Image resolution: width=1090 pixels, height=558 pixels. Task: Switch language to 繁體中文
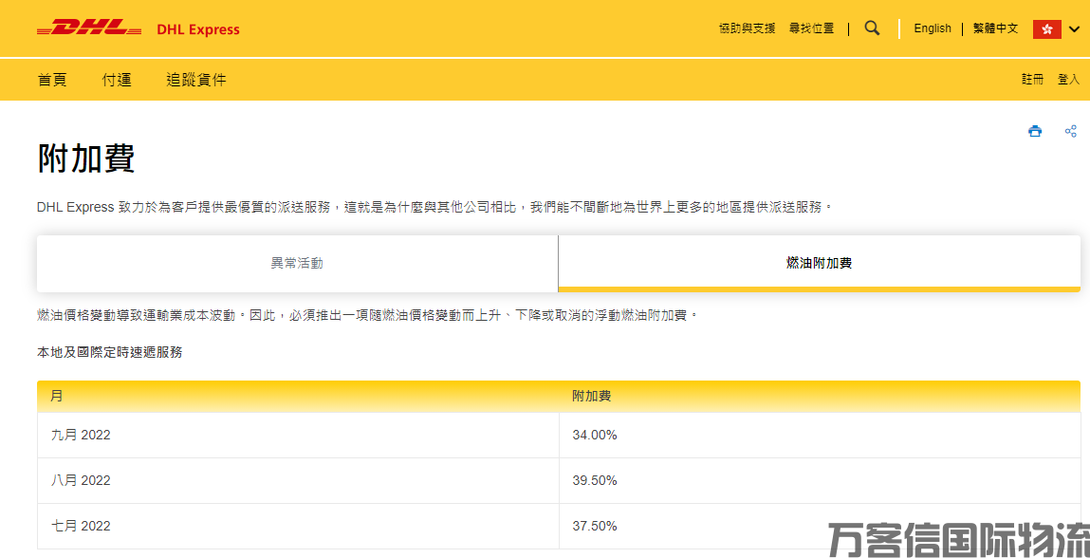pyautogui.click(x=995, y=28)
